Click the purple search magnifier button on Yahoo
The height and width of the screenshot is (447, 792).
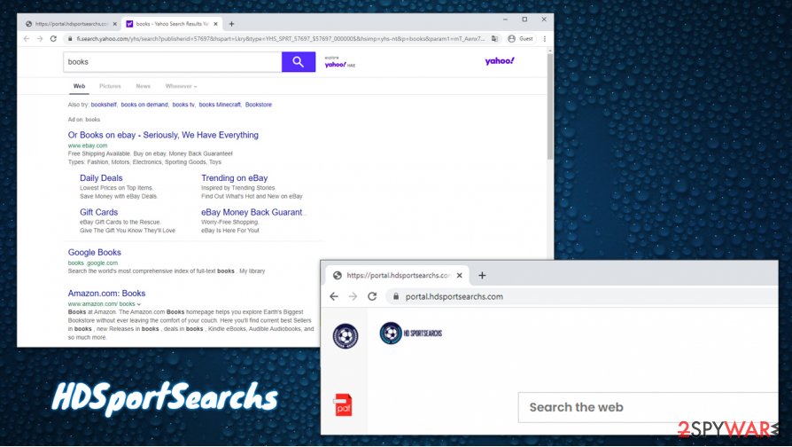coord(299,62)
